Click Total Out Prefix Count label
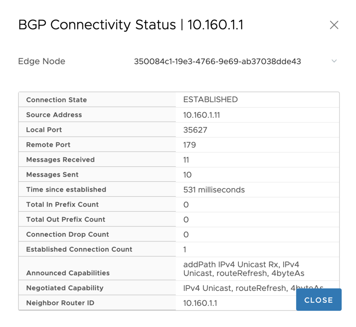The height and width of the screenshot is (327, 356). coord(66,219)
